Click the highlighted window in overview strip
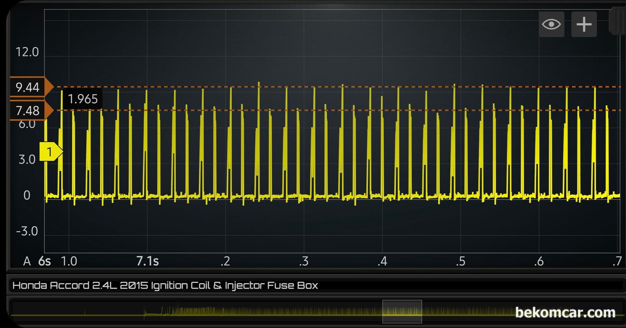Screen dimensions: 626x328 (402, 312)
